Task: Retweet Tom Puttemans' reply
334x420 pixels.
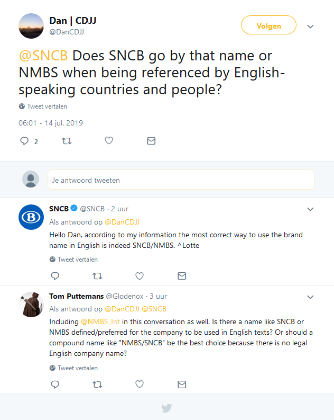Action: tap(97, 385)
